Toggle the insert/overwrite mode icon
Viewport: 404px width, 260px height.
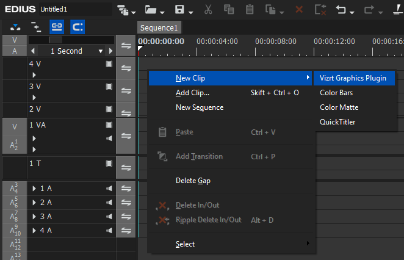pyautogui.click(x=15, y=27)
